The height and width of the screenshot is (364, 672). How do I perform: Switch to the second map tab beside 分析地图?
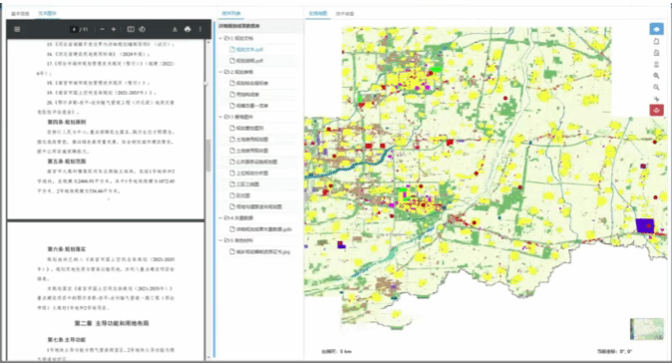(345, 14)
